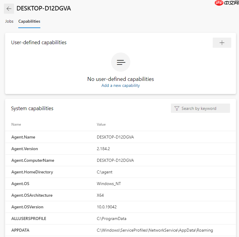Switch to the Jobs tab
This screenshot has height=237, width=239.
(9, 21)
